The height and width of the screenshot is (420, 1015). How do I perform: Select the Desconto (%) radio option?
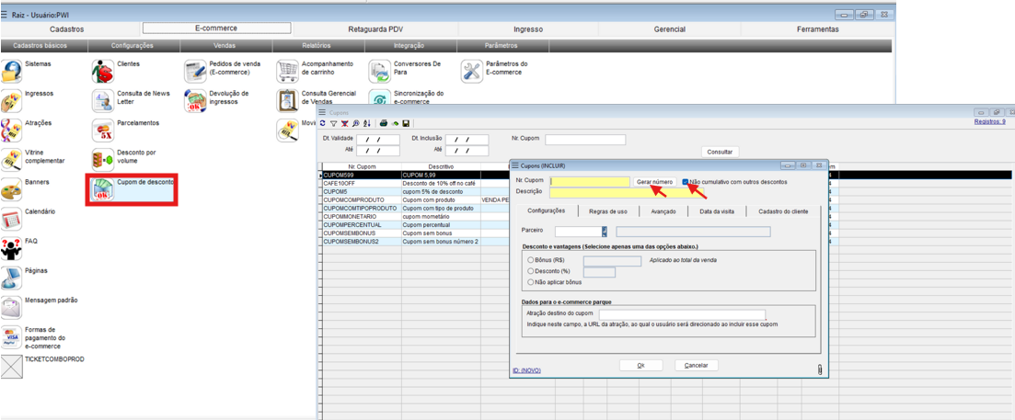tap(530, 271)
